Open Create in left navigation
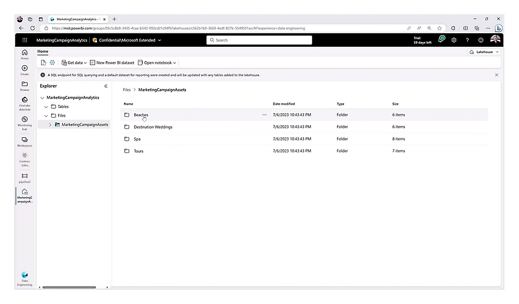 pos(24,70)
